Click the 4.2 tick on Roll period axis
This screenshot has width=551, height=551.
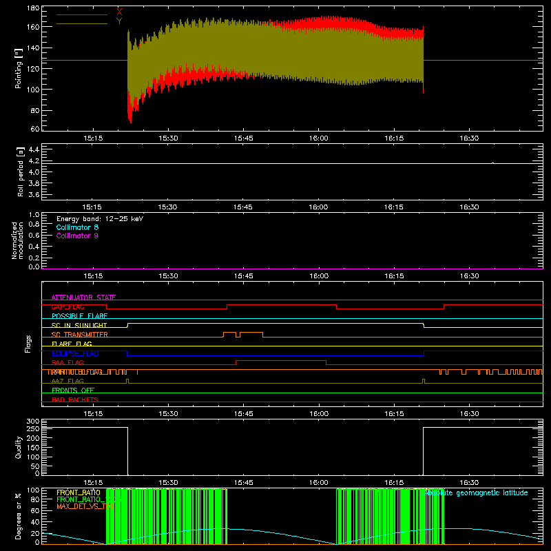point(34,161)
